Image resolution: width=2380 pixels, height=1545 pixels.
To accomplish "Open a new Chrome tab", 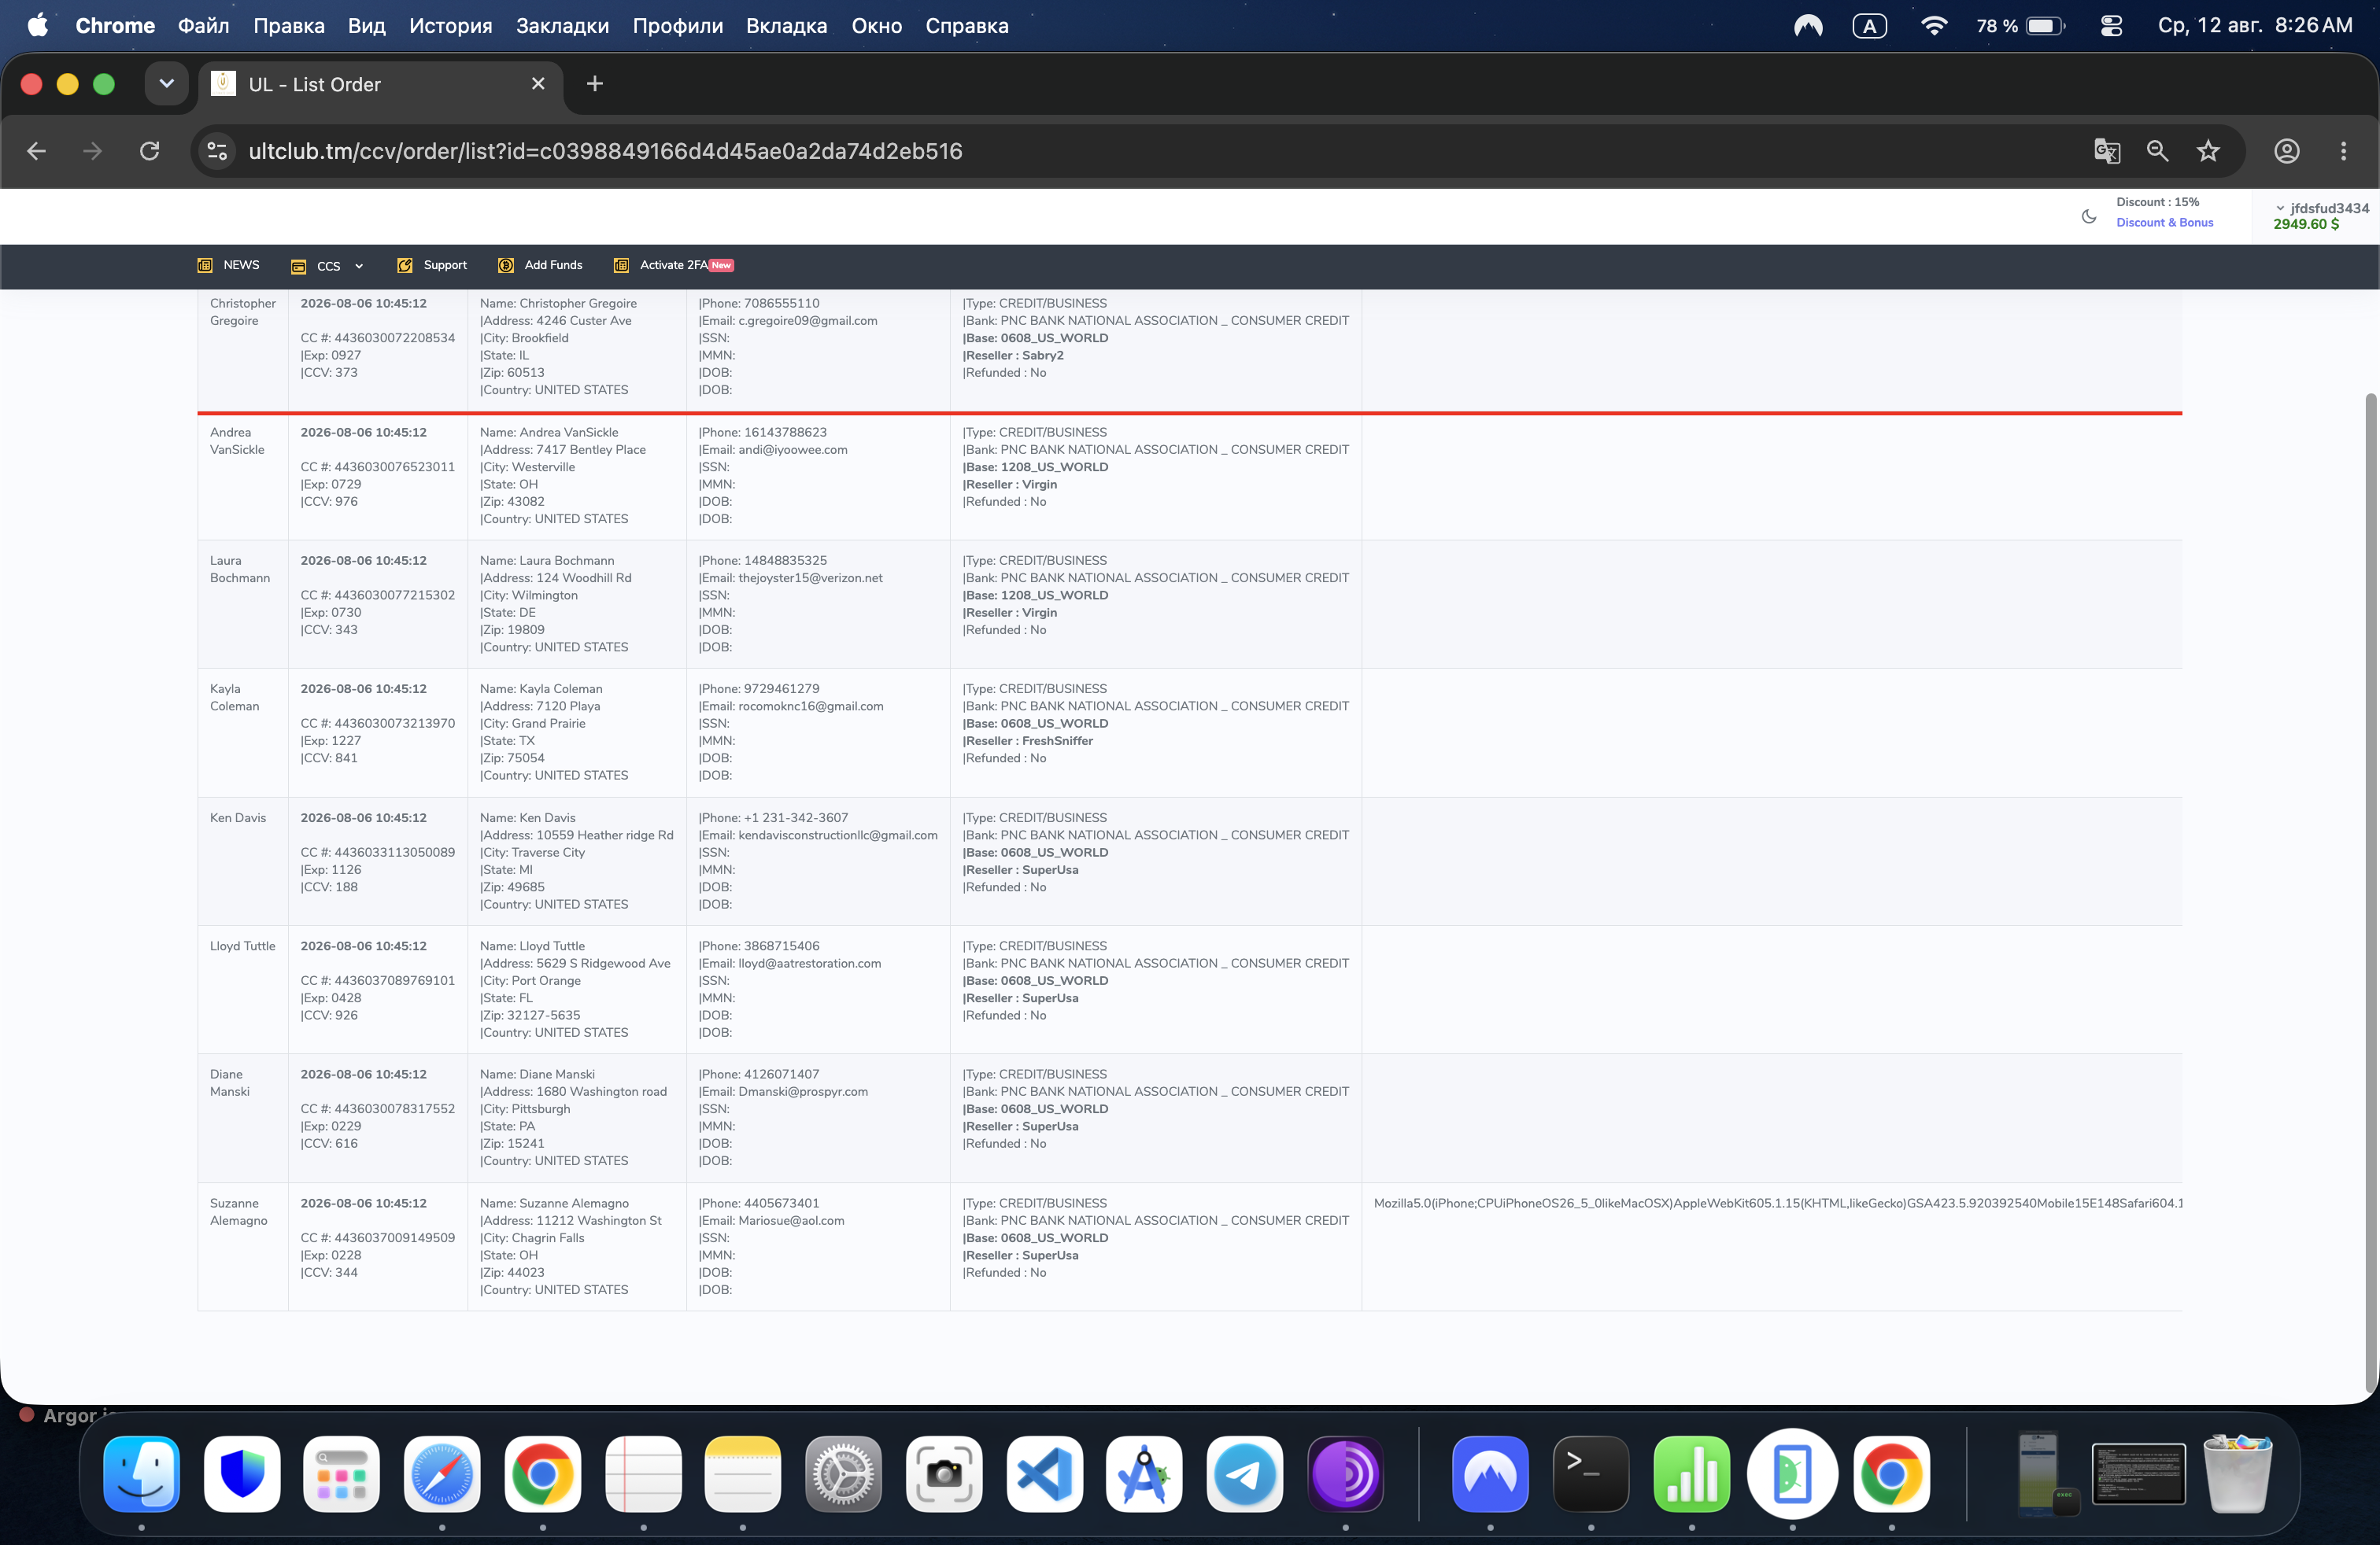I will coord(595,84).
